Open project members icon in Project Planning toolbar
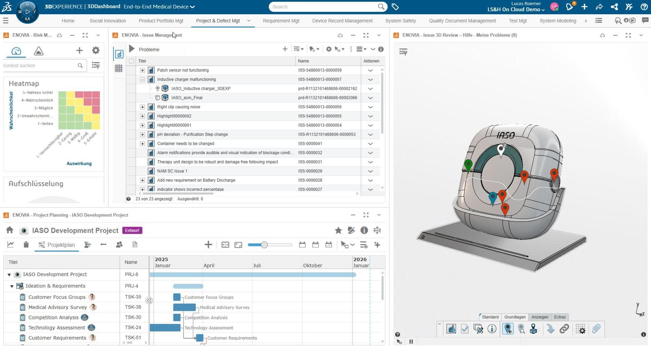 tap(119, 245)
